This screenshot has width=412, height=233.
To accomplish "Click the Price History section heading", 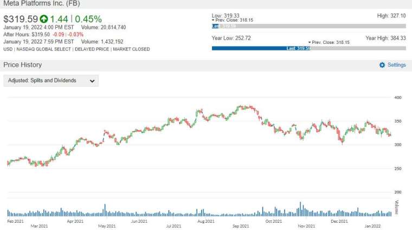I will coord(23,65).
